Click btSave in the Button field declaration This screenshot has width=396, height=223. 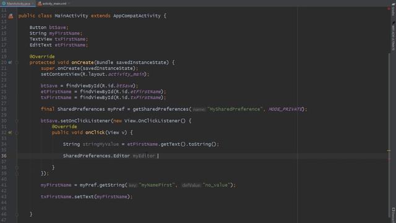click(58, 27)
